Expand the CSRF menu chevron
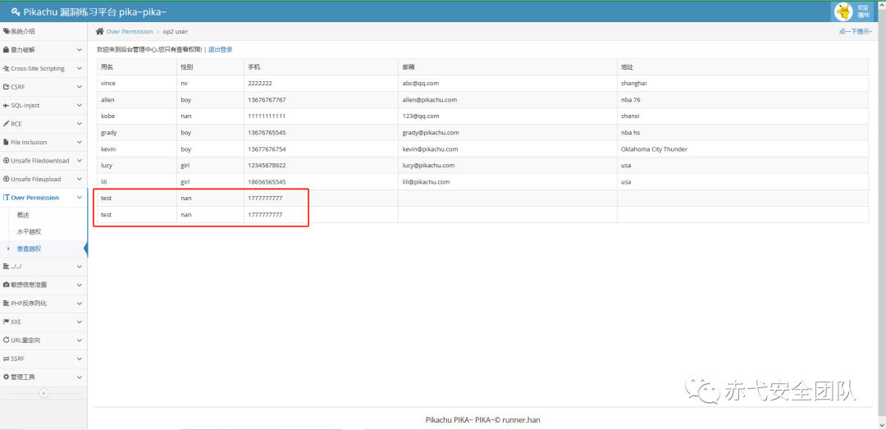Image resolution: width=886 pixels, height=430 pixels. tap(79, 87)
